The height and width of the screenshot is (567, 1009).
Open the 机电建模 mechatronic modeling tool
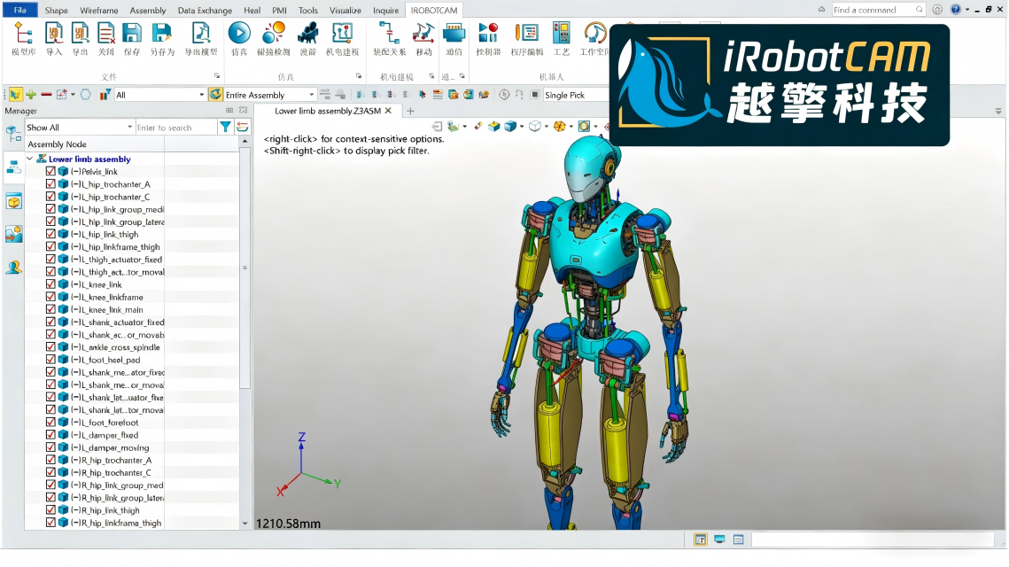(342, 38)
